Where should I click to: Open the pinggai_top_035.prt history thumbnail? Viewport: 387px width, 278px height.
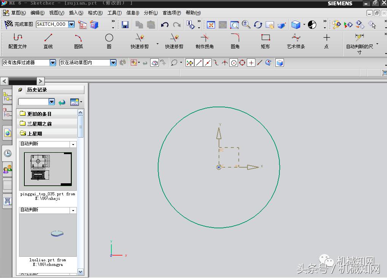click(48, 169)
